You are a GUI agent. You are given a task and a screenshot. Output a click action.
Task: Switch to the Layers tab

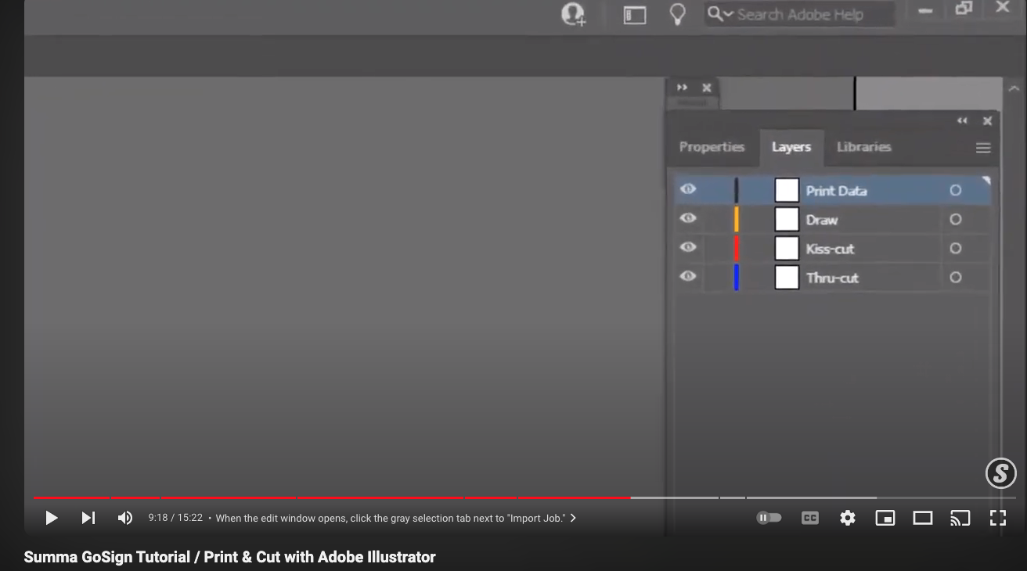[791, 147]
